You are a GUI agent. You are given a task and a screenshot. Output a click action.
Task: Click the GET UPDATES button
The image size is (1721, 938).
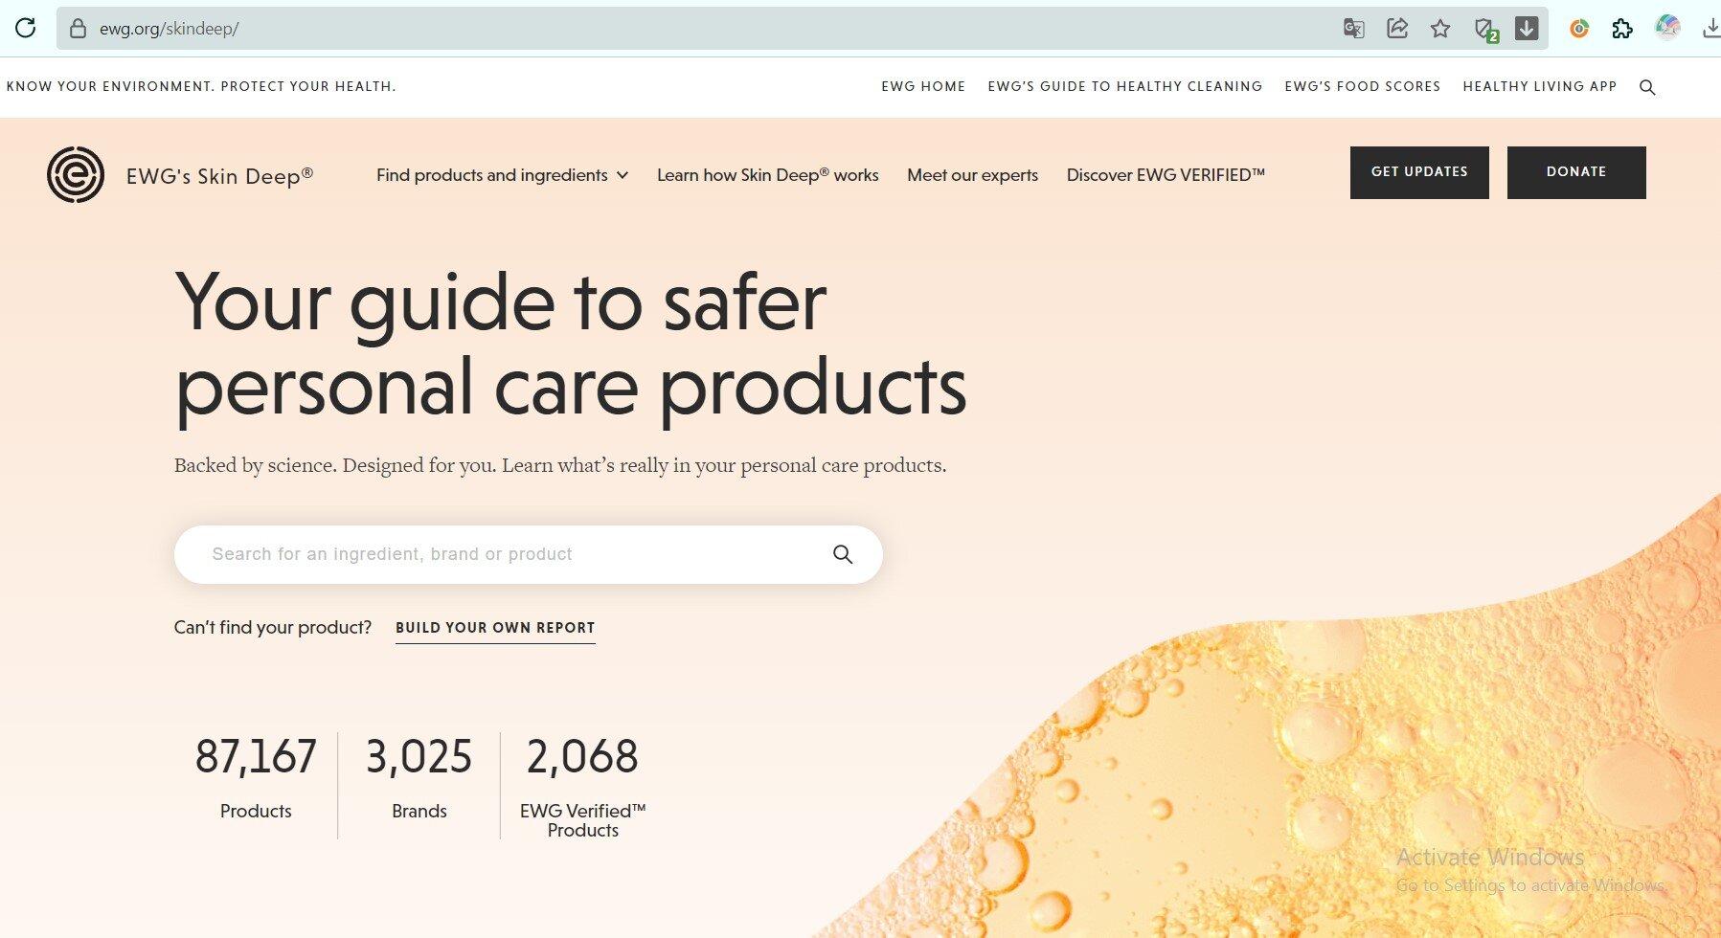tap(1418, 172)
